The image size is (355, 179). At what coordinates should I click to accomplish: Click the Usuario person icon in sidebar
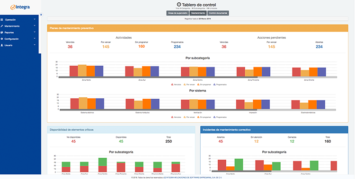click(x=2, y=45)
